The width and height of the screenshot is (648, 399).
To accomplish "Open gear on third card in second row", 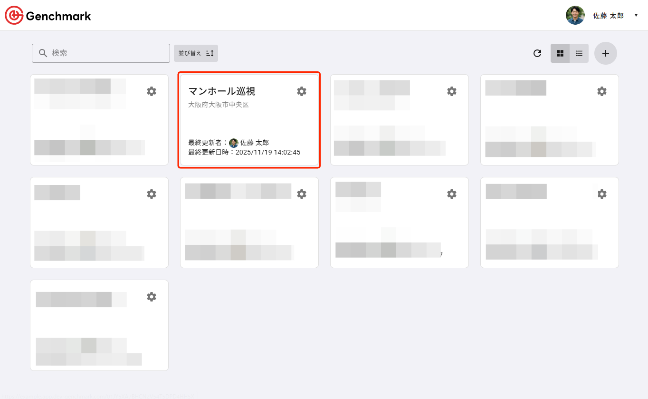I will coord(452,194).
